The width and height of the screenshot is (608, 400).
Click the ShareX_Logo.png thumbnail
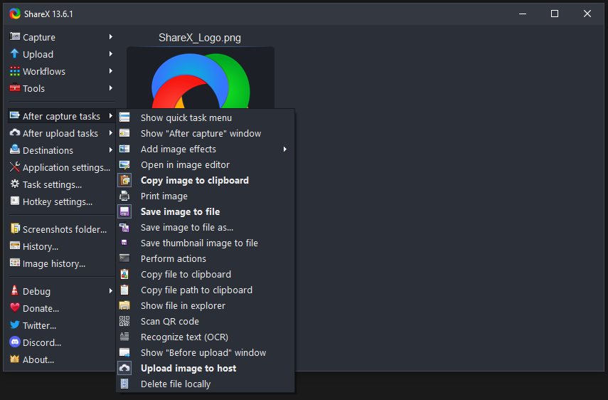coord(200,78)
